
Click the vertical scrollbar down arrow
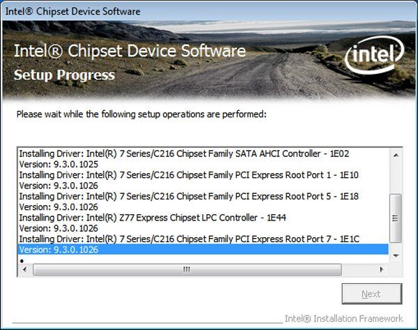tap(396, 257)
